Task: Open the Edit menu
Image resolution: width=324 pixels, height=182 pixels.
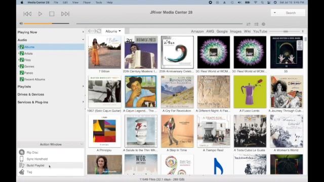Action: (65, 3)
